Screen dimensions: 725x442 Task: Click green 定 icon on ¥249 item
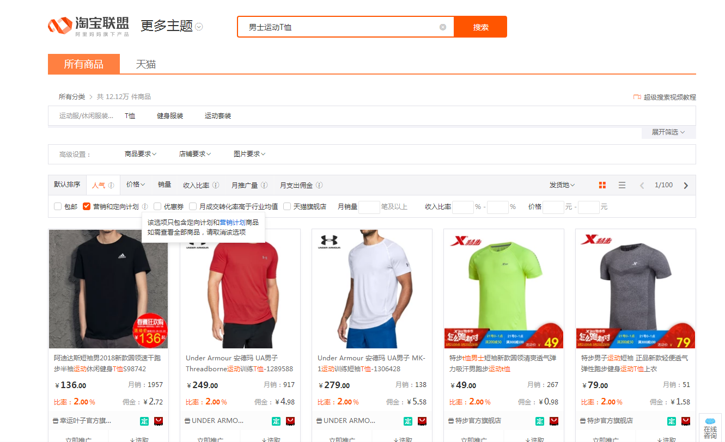pyautogui.click(x=276, y=421)
